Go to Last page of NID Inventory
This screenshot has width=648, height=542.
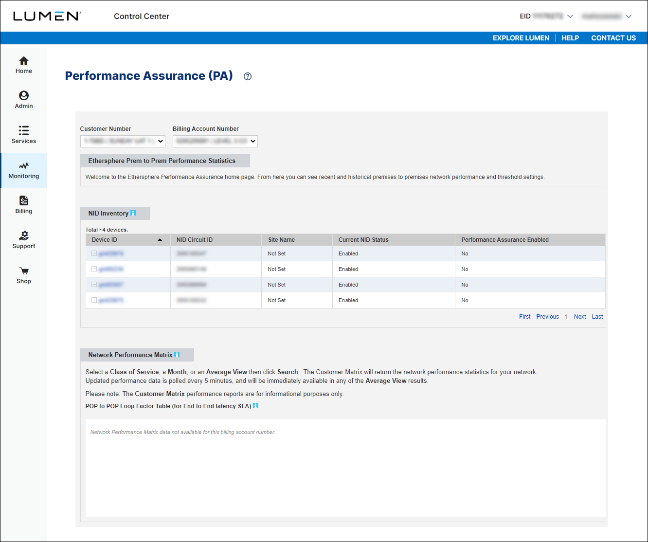[597, 317]
